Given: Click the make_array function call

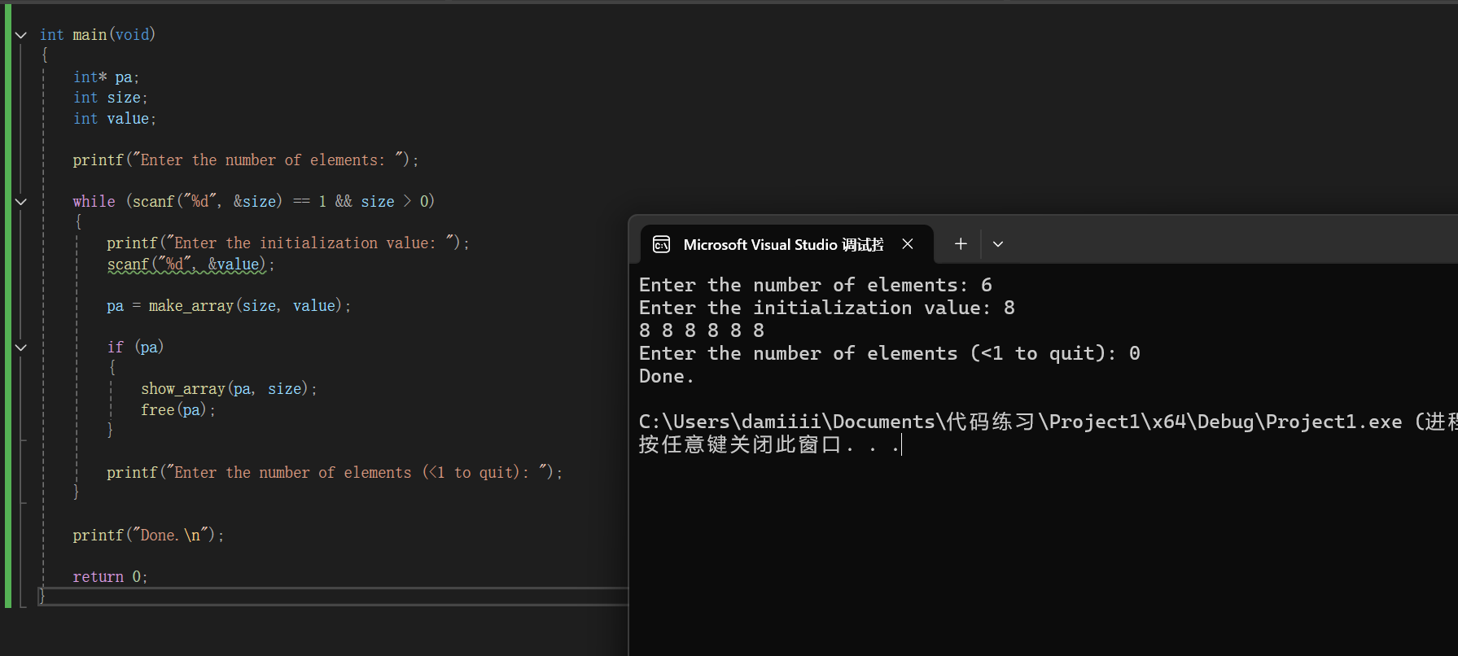Looking at the screenshot, I should [190, 306].
